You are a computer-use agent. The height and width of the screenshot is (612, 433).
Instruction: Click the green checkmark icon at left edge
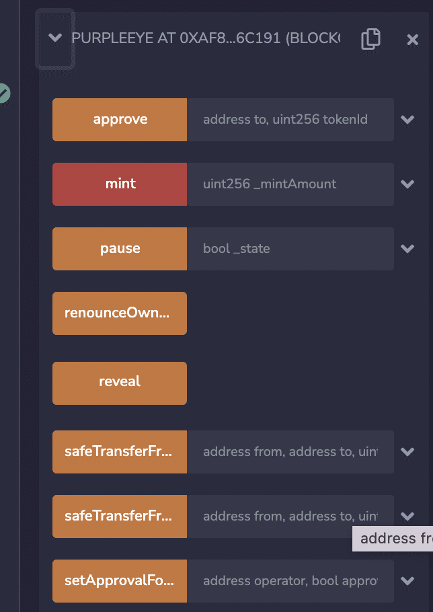(x=3, y=93)
